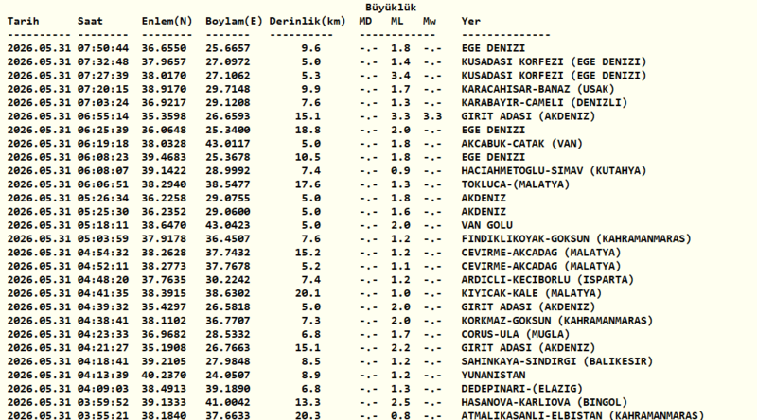Click ML value 2.5 in Bingol row
757x420 pixels.
click(x=400, y=402)
